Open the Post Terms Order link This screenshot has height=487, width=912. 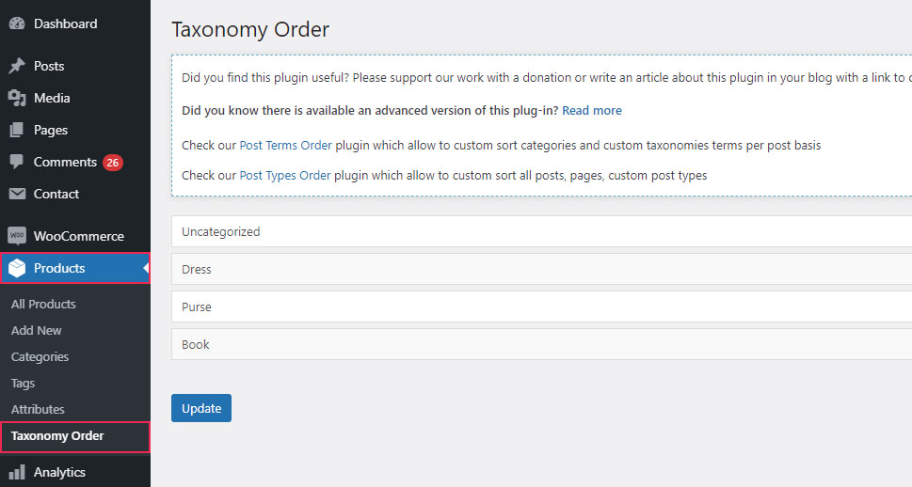click(285, 146)
